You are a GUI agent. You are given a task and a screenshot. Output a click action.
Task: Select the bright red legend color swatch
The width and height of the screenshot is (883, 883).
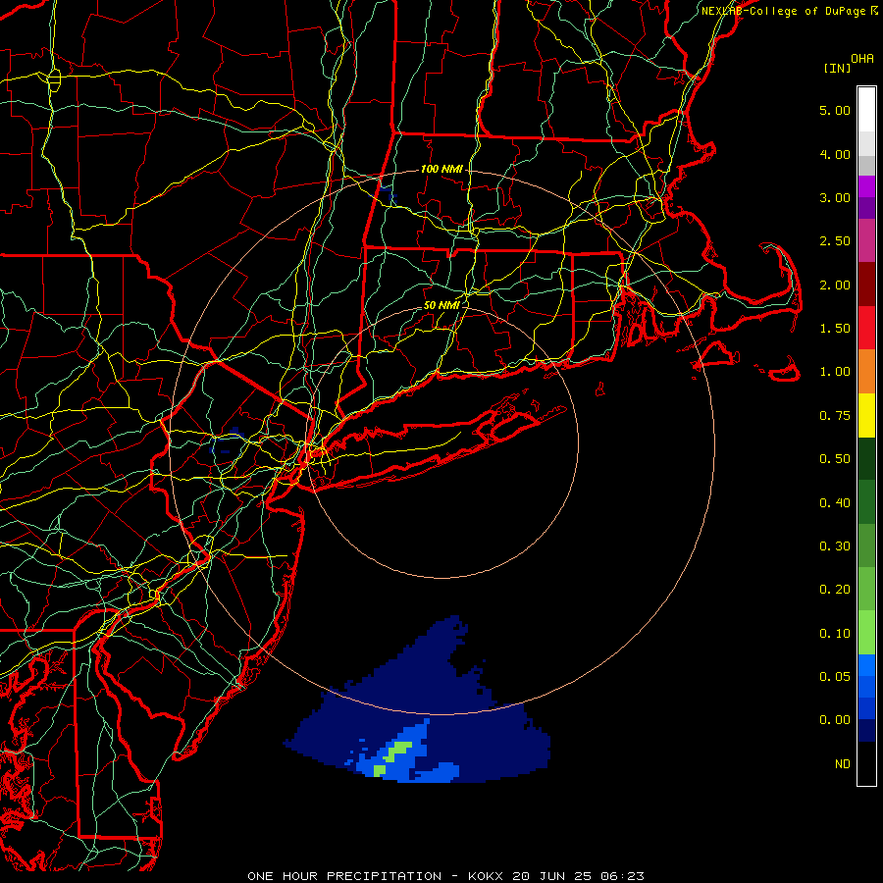(x=866, y=328)
